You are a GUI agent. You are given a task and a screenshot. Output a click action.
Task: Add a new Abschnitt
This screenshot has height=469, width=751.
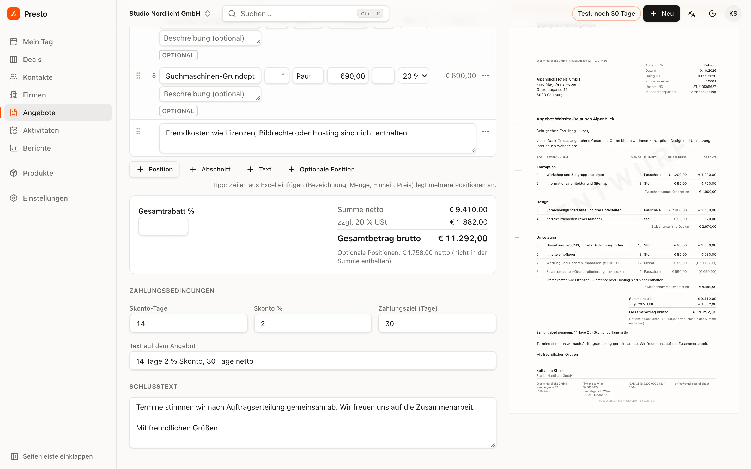[210, 169]
